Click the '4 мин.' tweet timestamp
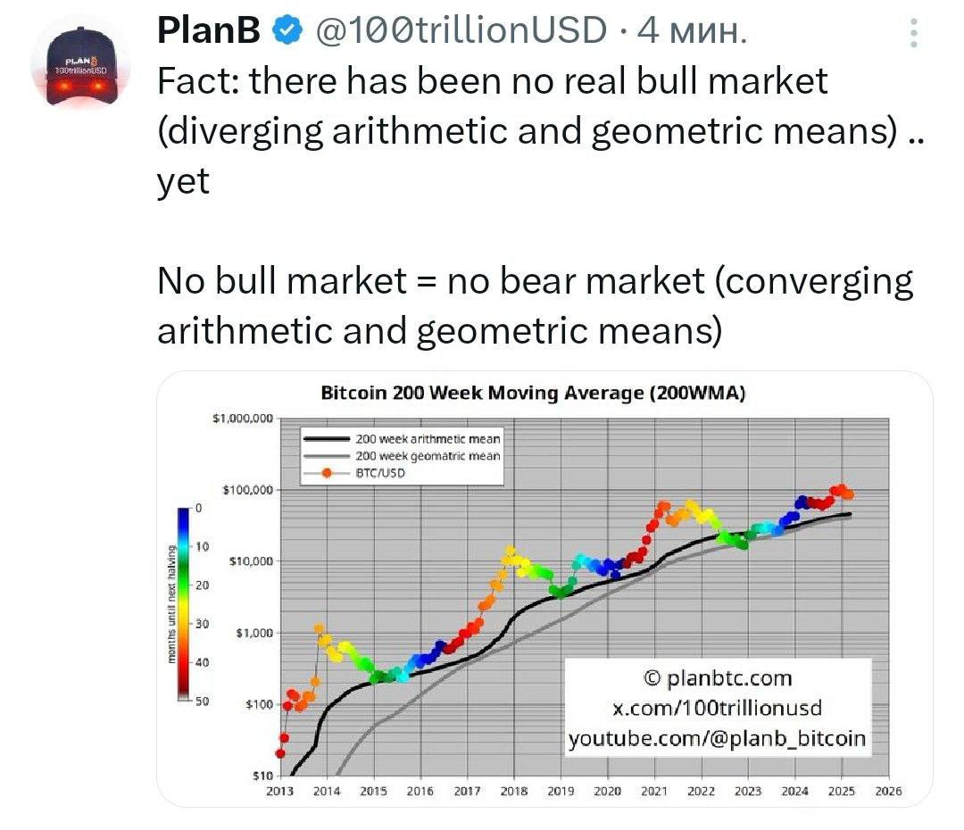The width and height of the screenshot is (964, 830). coord(693,30)
